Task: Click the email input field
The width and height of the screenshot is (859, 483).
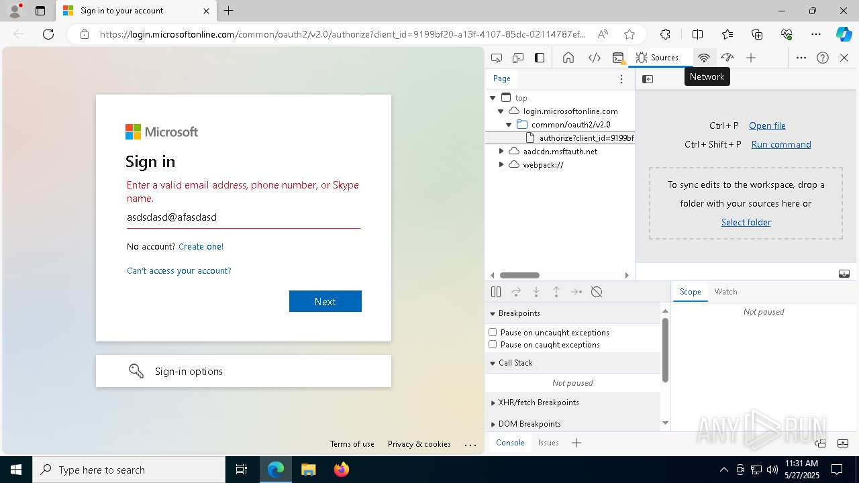Action: pyautogui.click(x=244, y=217)
